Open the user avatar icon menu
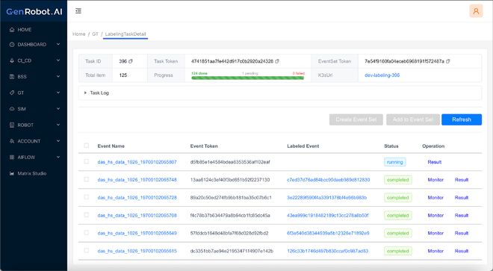 (476, 11)
